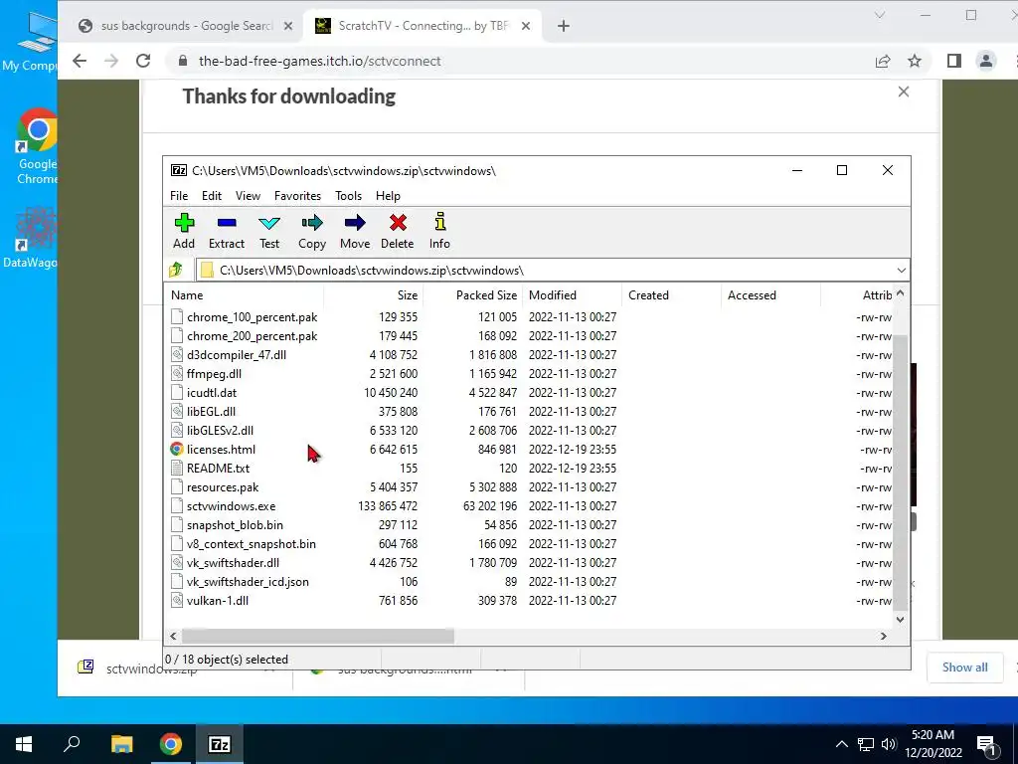The width and height of the screenshot is (1018, 764).
Task: Sort by the Modified column header
Action: click(x=573, y=294)
